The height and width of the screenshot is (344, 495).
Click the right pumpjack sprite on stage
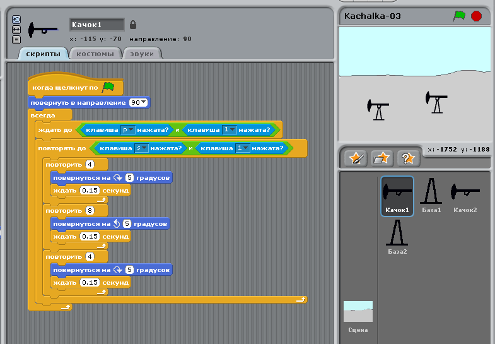(436, 102)
